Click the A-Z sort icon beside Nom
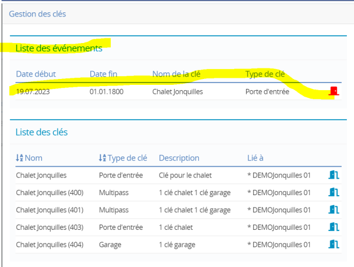The image size is (354, 267). pyautogui.click(x=19, y=158)
